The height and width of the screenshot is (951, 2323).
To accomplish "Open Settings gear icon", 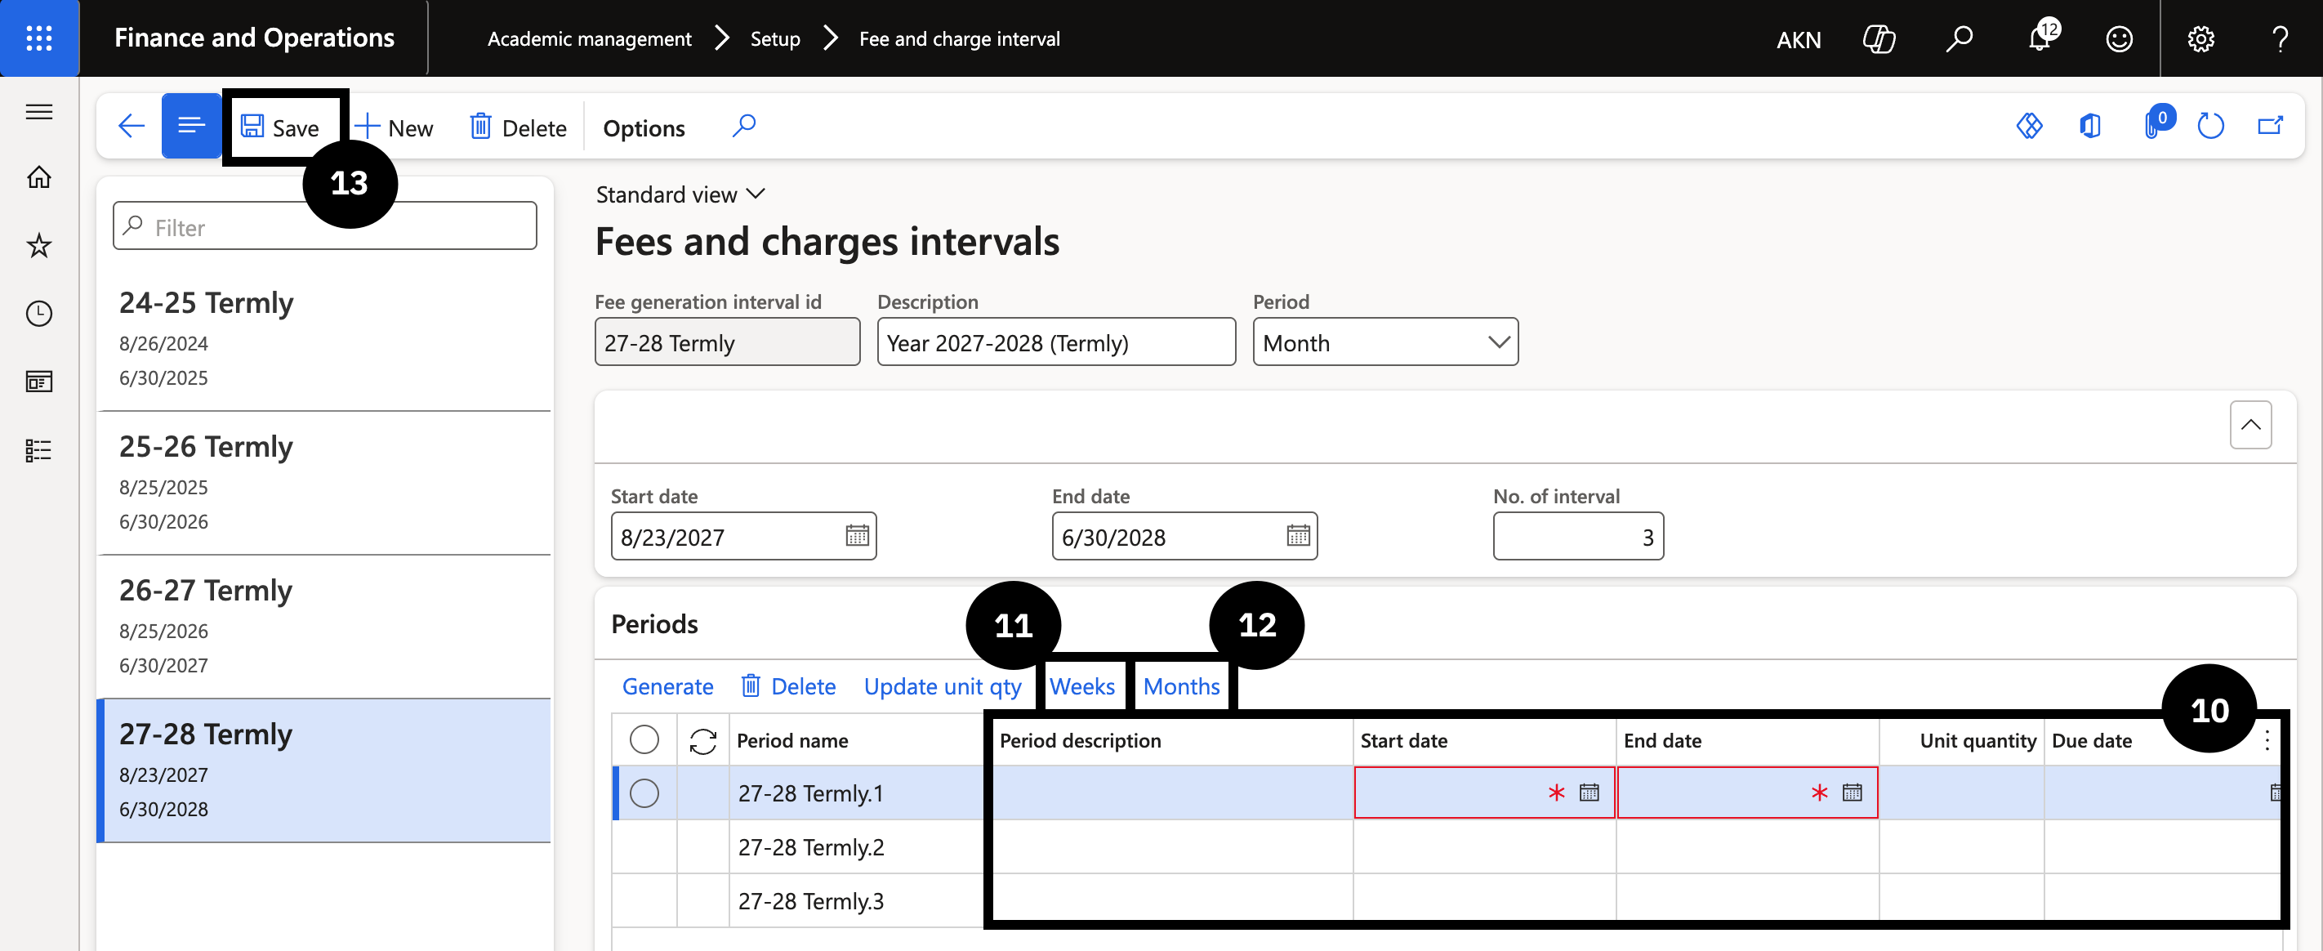I will pos(2200,38).
